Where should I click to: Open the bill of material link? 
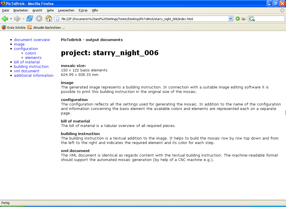coord(27,62)
